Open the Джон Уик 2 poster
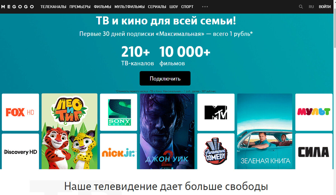 tap(167, 131)
